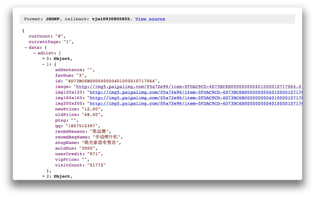The height and width of the screenshot is (197, 315).
Task: Click the soldNum value "3000"
Action: tap(87, 148)
